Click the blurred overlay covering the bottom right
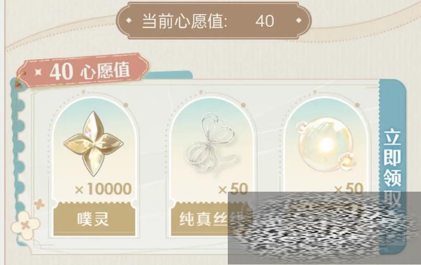Screen dimensions: 421x265 (x=324, y=228)
